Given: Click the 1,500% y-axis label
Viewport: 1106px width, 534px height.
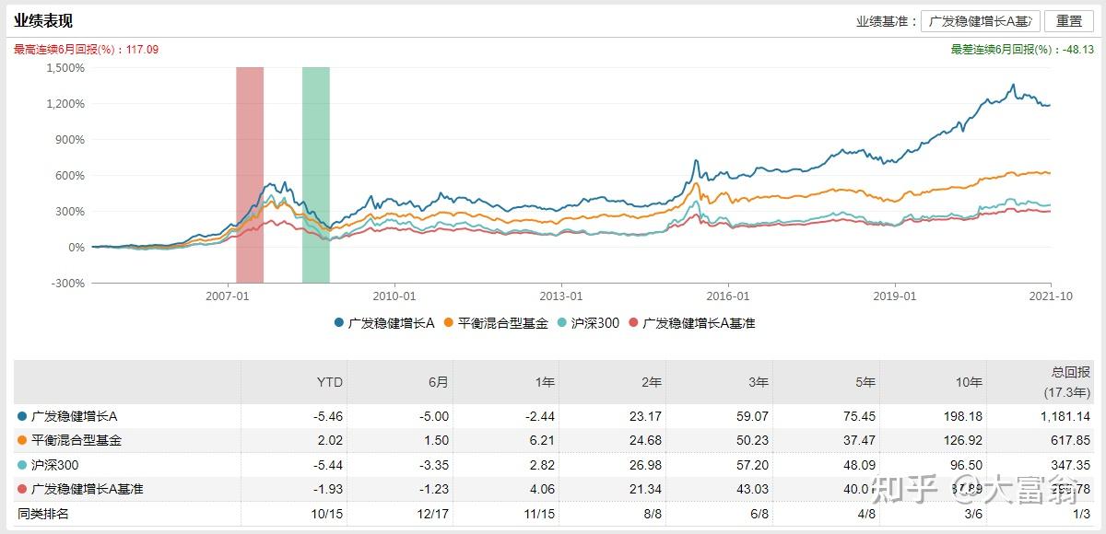Looking at the screenshot, I should [65, 67].
